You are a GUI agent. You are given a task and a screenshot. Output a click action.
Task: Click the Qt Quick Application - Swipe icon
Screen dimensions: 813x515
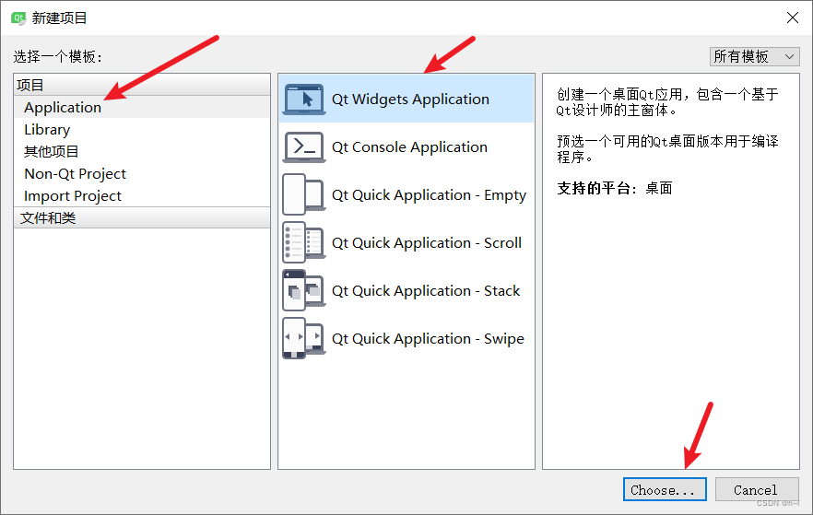(x=304, y=338)
